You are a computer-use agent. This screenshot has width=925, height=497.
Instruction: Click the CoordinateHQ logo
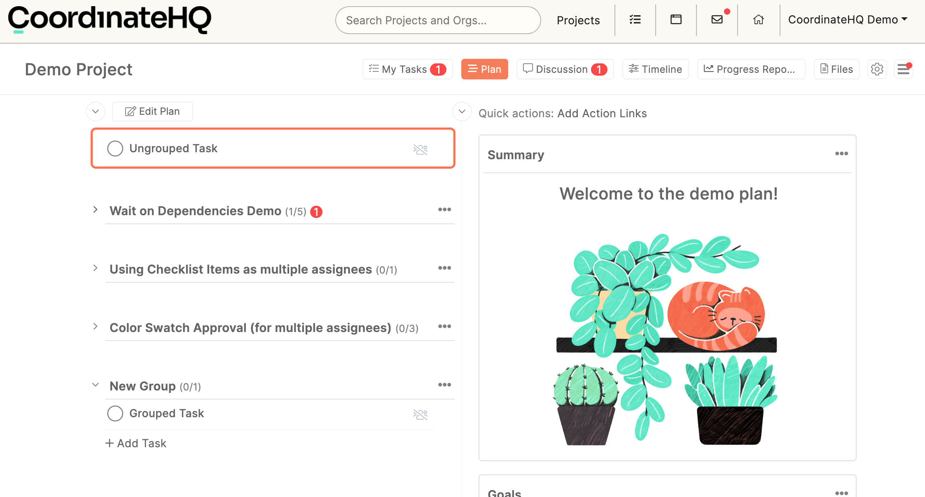coord(110,19)
